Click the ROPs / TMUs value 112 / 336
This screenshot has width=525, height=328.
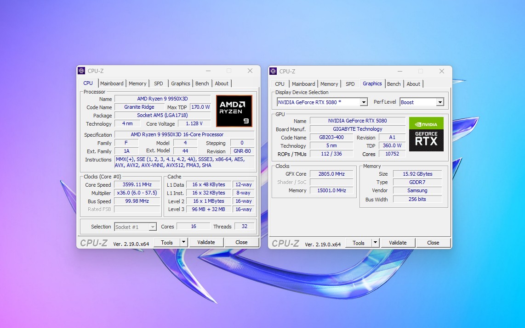(331, 154)
